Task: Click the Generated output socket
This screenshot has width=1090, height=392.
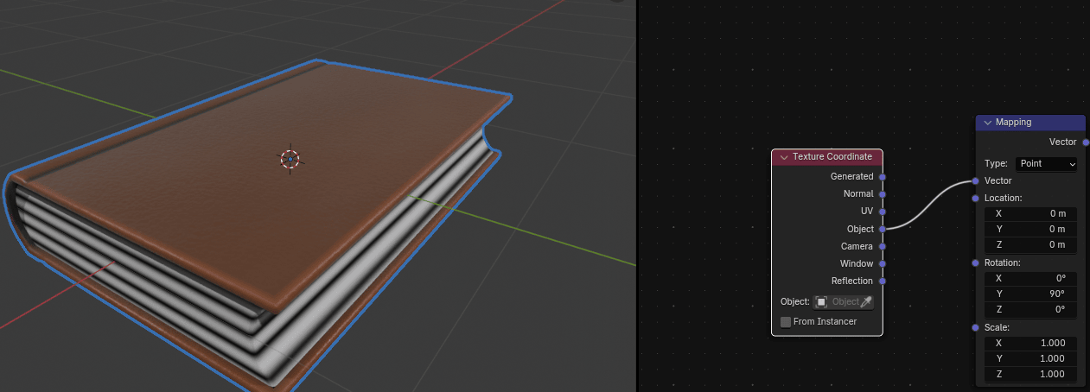Action: pos(882,177)
